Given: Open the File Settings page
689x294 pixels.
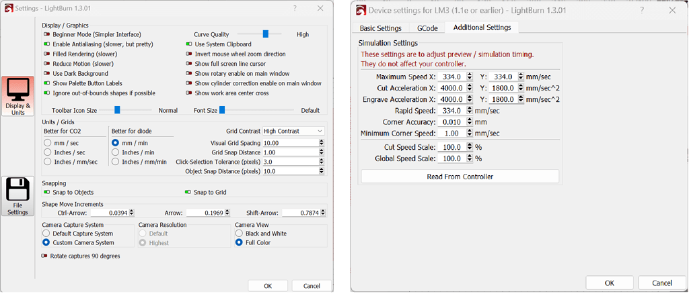Looking at the screenshot, I should point(18,196).
